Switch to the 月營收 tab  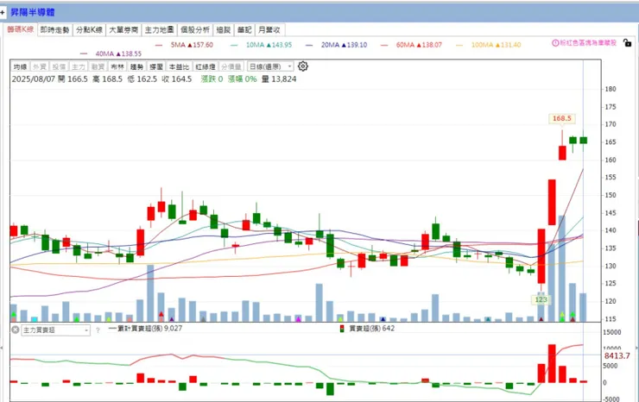(x=269, y=29)
